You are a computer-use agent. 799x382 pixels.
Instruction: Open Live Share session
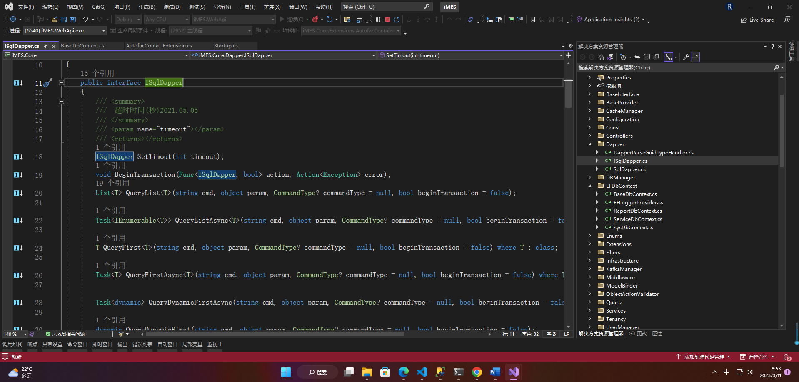pyautogui.click(x=757, y=20)
